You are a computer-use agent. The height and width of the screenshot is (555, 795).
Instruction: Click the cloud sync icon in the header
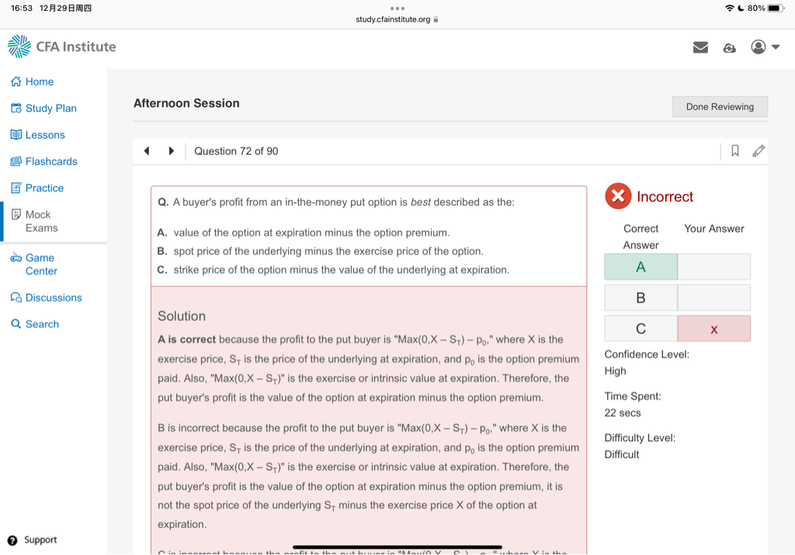729,47
